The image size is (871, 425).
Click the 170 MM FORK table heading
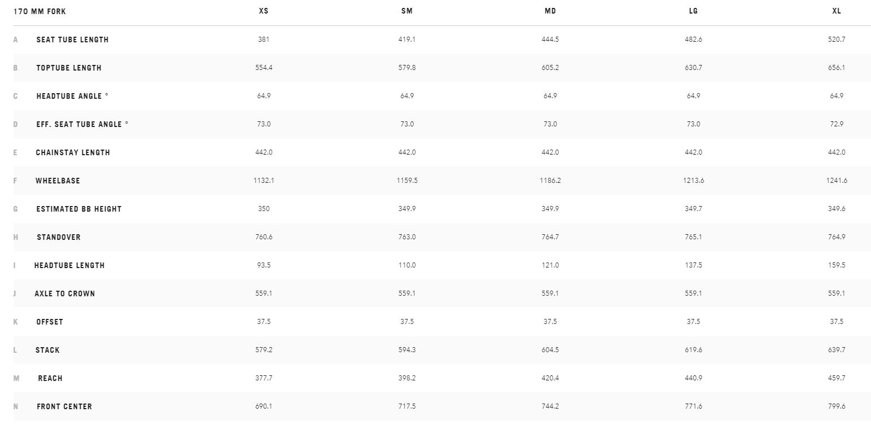click(40, 11)
